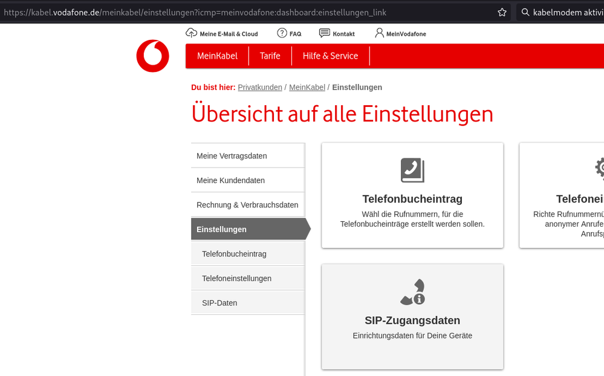The image size is (604, 376).
Task: Open the Hilfe & Service tab
Action: [x=330, y=56]
